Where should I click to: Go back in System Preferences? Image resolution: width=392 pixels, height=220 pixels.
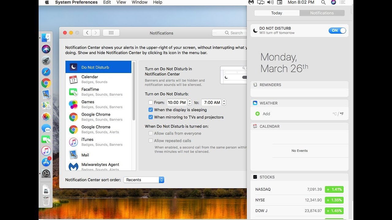[87, 33]
